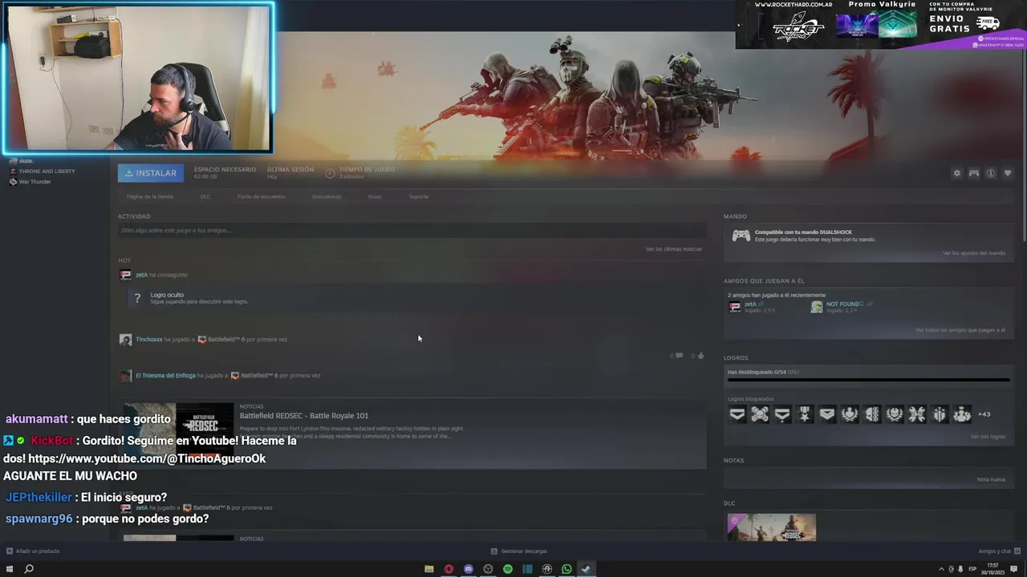Click the hidden achievement question mark icon

point(137,298)
